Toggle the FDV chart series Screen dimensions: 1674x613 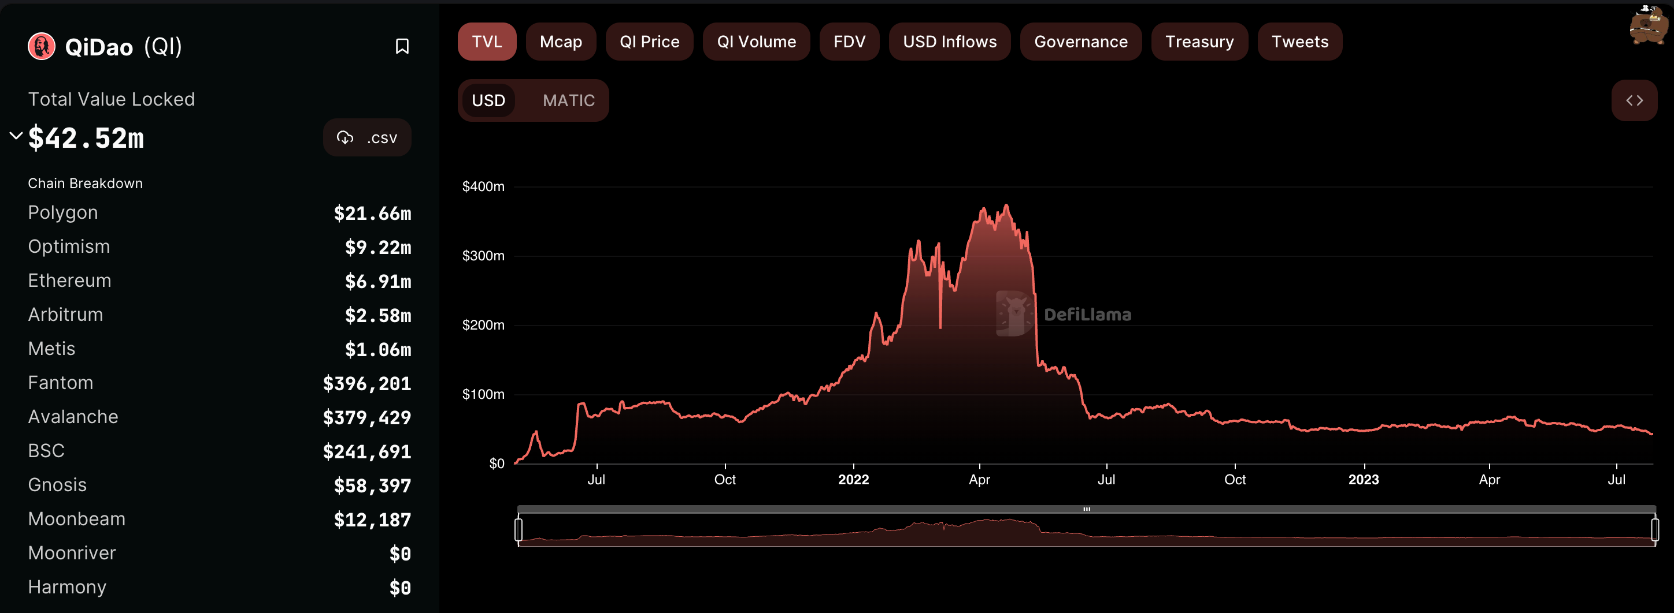(x=849, y=42)
